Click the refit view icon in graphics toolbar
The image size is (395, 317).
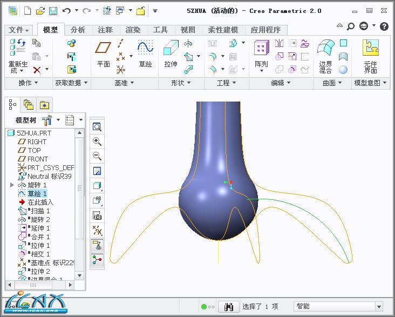coord(97,126)
